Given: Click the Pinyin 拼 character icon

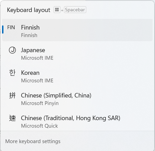Looking at the screenshot, I should tap(12, 95).
